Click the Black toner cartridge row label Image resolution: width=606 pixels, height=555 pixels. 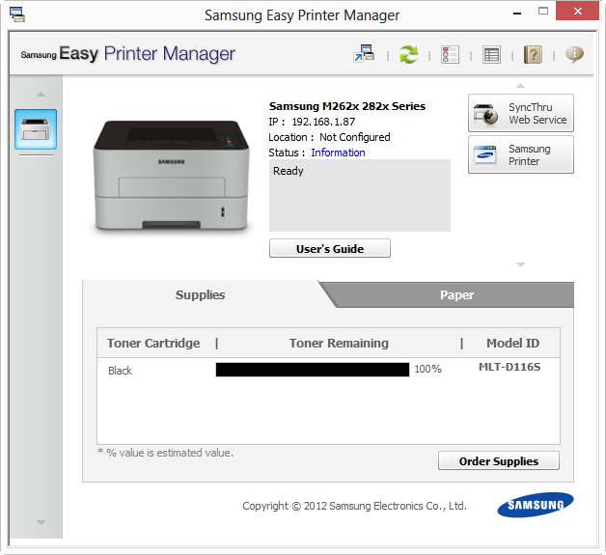click(x=120, y=371)
